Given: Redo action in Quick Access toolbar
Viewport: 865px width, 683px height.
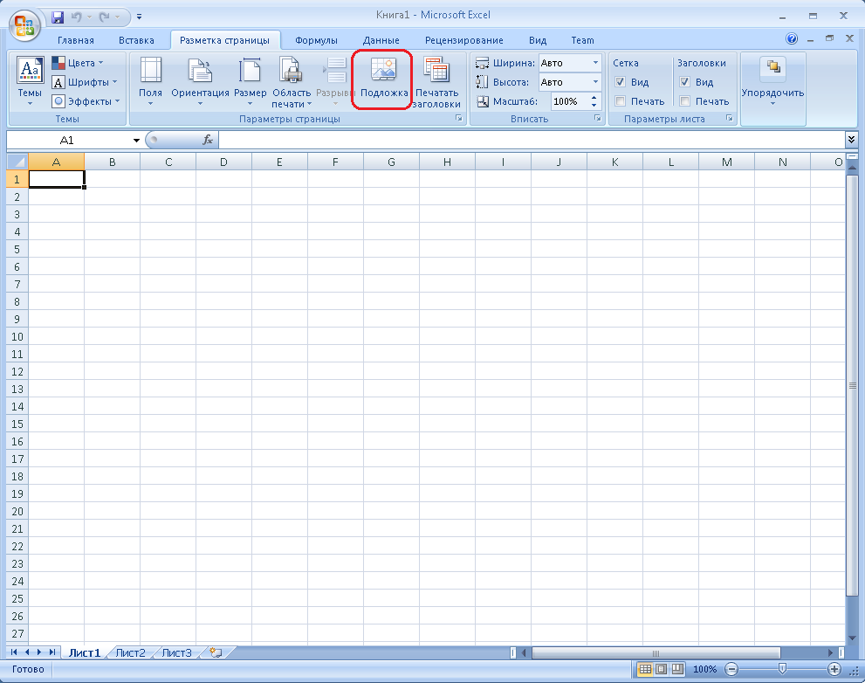Looking at the screenshot, I should tap(104, 17).
